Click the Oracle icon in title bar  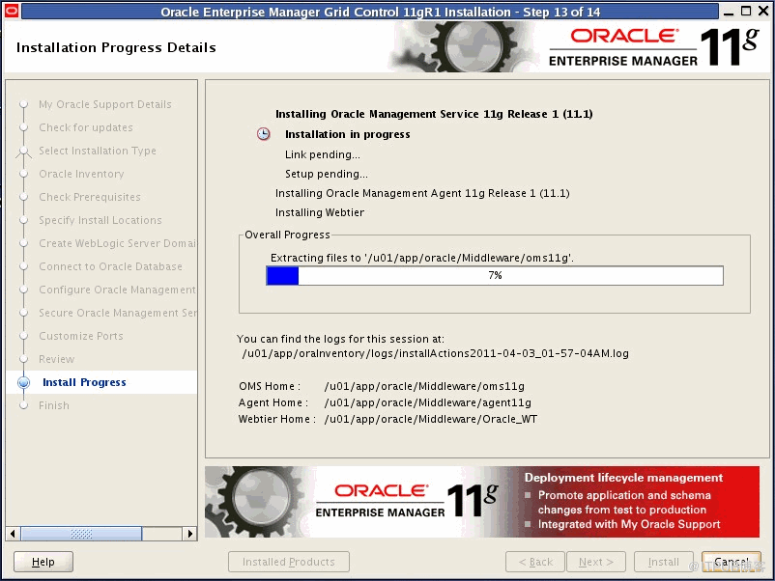(12, 11)
